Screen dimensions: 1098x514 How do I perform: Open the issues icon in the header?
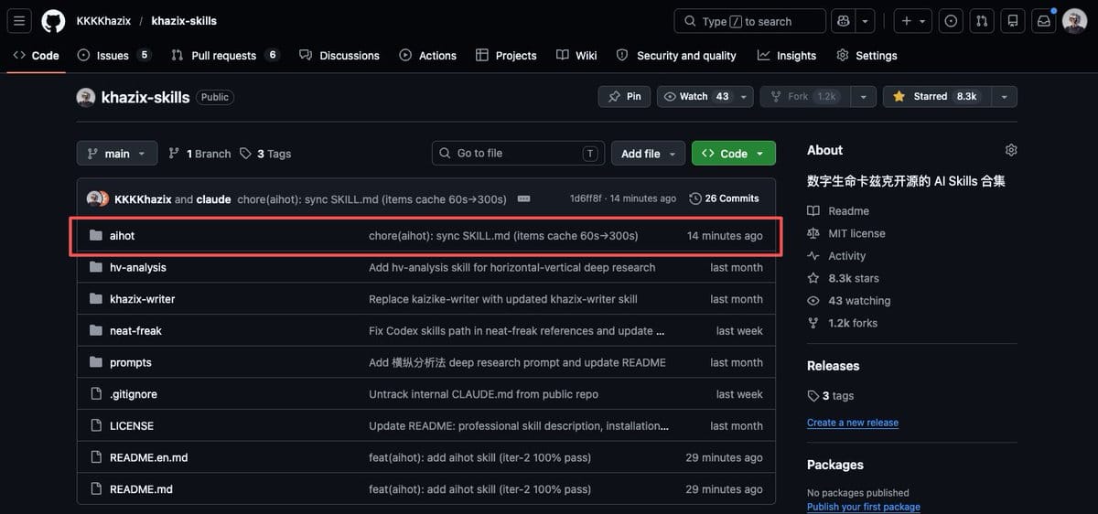tap(951, 21)
